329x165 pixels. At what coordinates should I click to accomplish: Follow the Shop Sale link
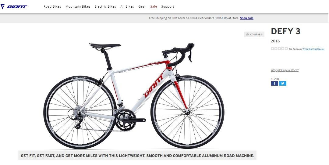pos(247,18)
